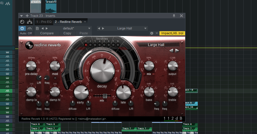Select favorite slot 5

[104, 45]
